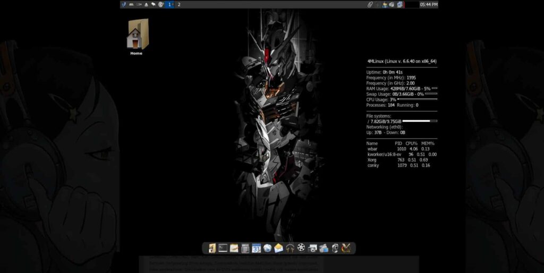Screen dimensions: 544x273
Task: Open the notepad text editor in dock
Action: [x=234, y=248]
